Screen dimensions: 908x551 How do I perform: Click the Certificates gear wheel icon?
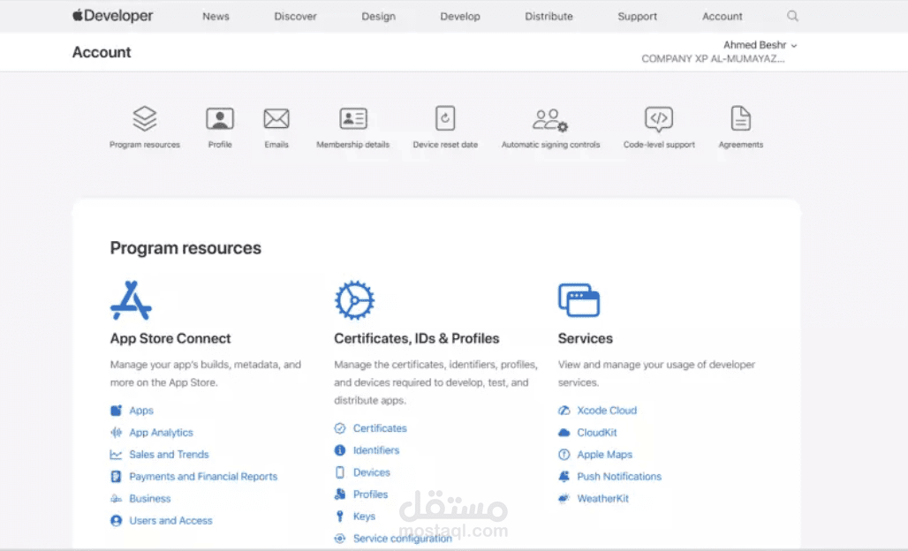coord(354,300)
